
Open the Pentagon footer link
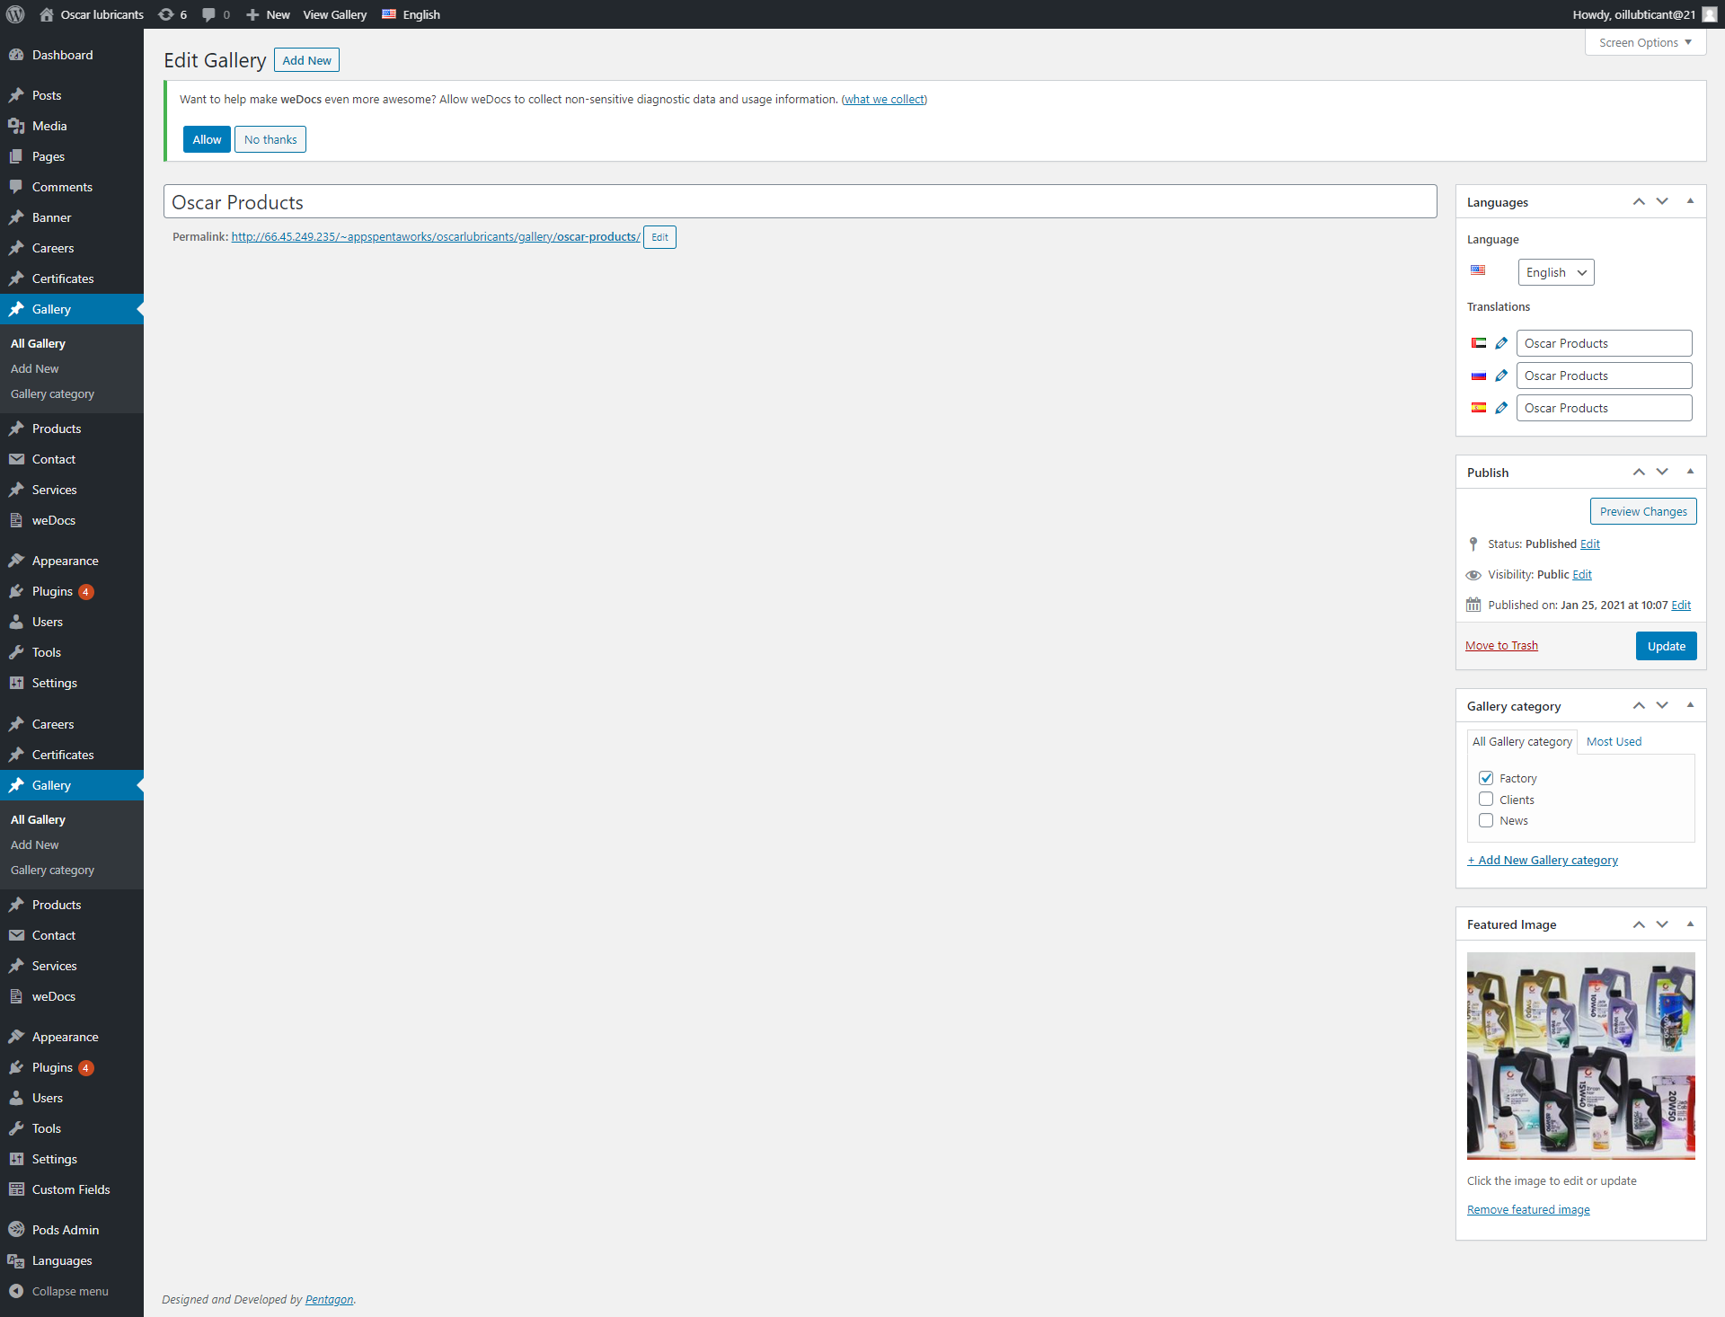pos(329,1299)
